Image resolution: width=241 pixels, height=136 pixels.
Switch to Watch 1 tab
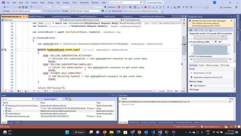coord(18,122)
